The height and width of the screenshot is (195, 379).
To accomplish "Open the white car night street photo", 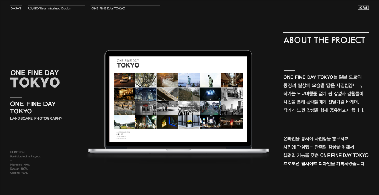I will tap(125, 80).
